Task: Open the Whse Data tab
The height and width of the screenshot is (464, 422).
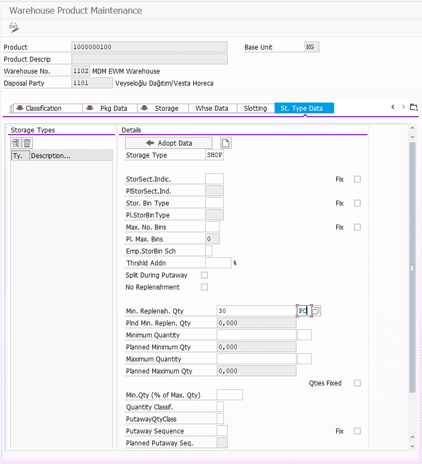Action: [x=212, y=109]
